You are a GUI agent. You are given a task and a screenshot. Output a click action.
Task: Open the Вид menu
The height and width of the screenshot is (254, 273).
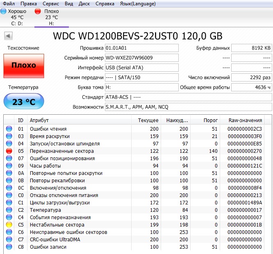pos(69,4)
